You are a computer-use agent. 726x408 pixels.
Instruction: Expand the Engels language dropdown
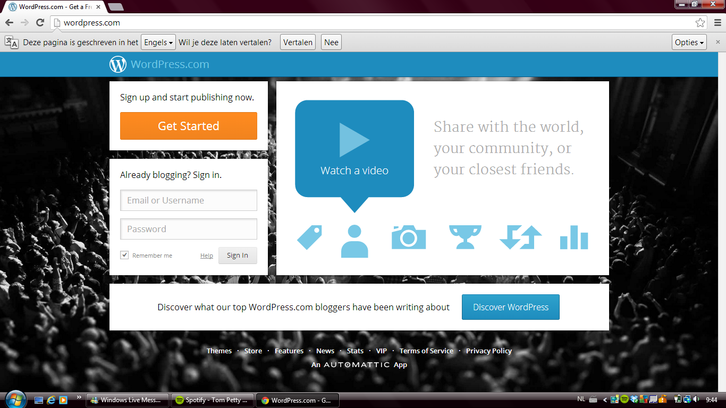[158, 42]
